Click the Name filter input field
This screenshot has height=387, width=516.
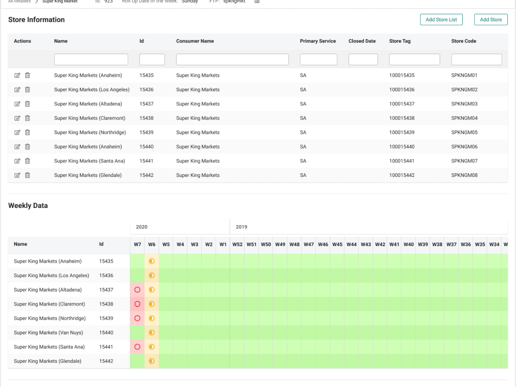click(91, 59)
